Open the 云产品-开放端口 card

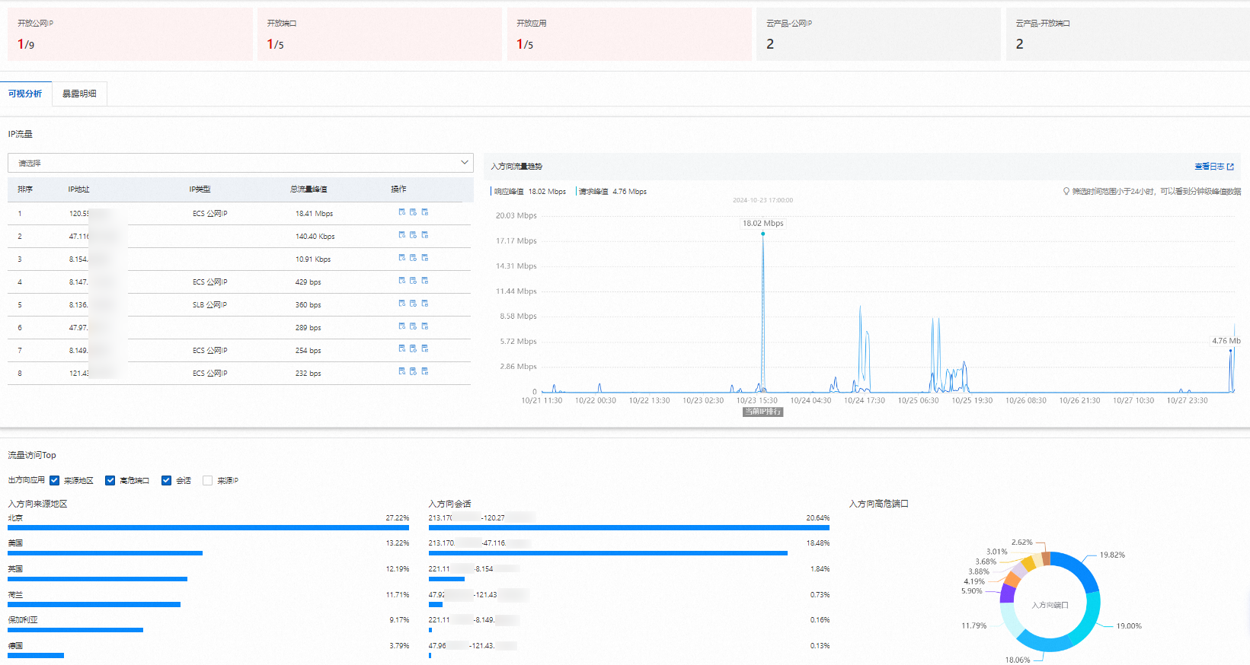pyautogui.click(x=1128, y=34)
